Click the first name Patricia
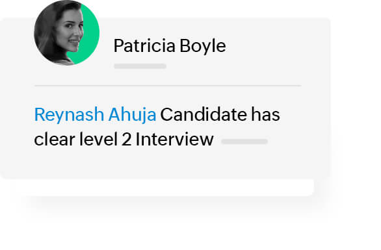This screenshot has width=381, height=250. pos(144,45)
